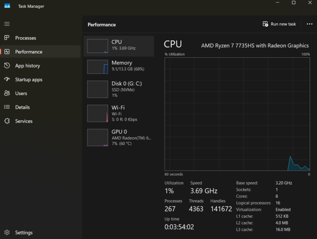317x239 pixels.
Task: Minimize the Task Manager window
Action: pyautogui.click(x=277, y=2)
